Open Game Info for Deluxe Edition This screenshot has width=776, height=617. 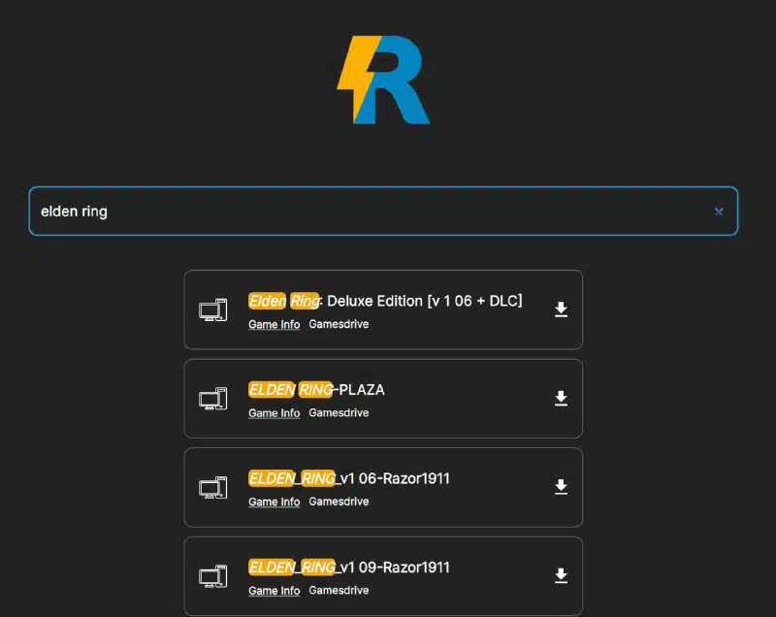click(x=275, y=325)
